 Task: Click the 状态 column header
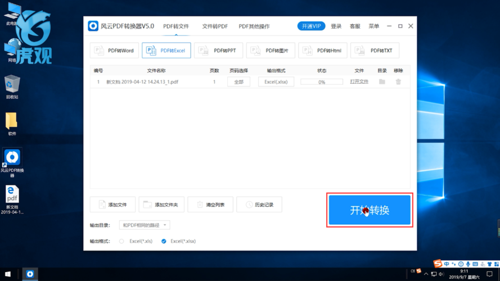point(322,70)
